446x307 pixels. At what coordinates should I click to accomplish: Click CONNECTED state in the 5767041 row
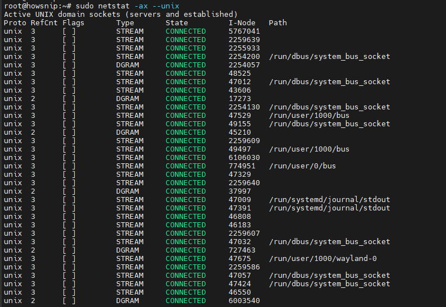click(186, 31)
